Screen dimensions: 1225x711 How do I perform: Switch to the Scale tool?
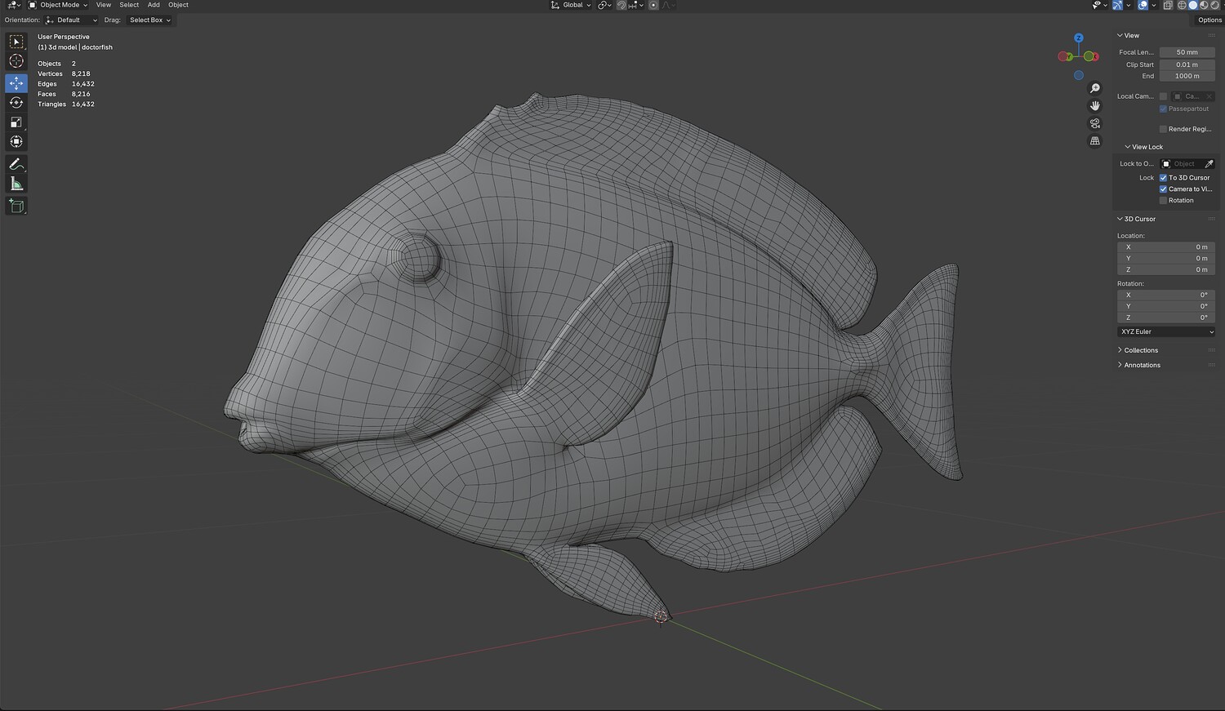coord(16,122)
